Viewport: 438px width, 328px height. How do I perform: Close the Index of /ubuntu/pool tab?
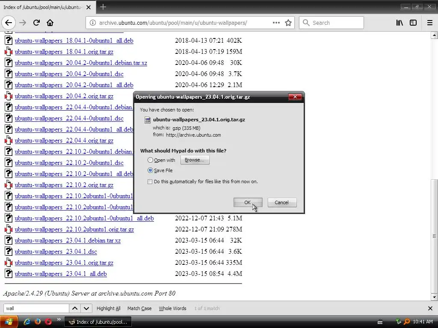pos(89,7)
